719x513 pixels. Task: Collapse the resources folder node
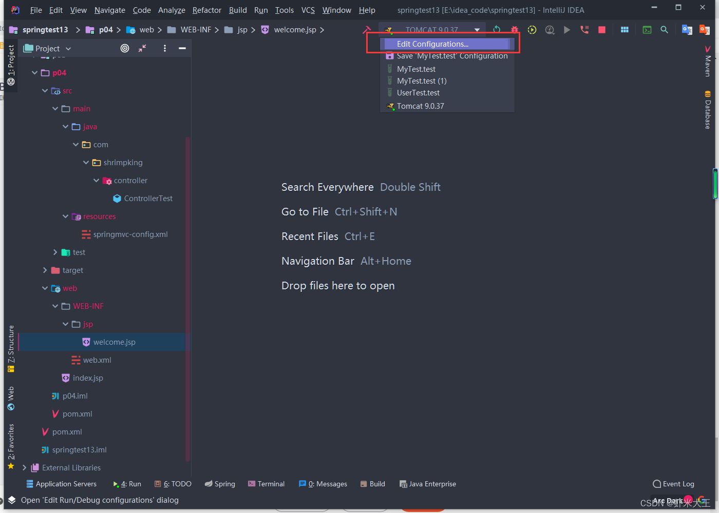coord(66,216)
